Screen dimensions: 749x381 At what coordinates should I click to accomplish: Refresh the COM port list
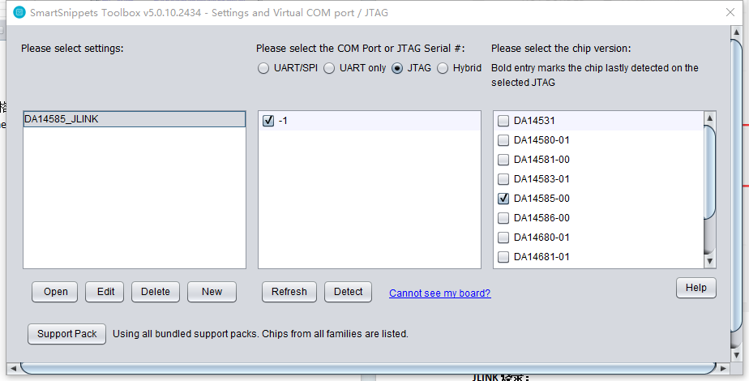289,292
